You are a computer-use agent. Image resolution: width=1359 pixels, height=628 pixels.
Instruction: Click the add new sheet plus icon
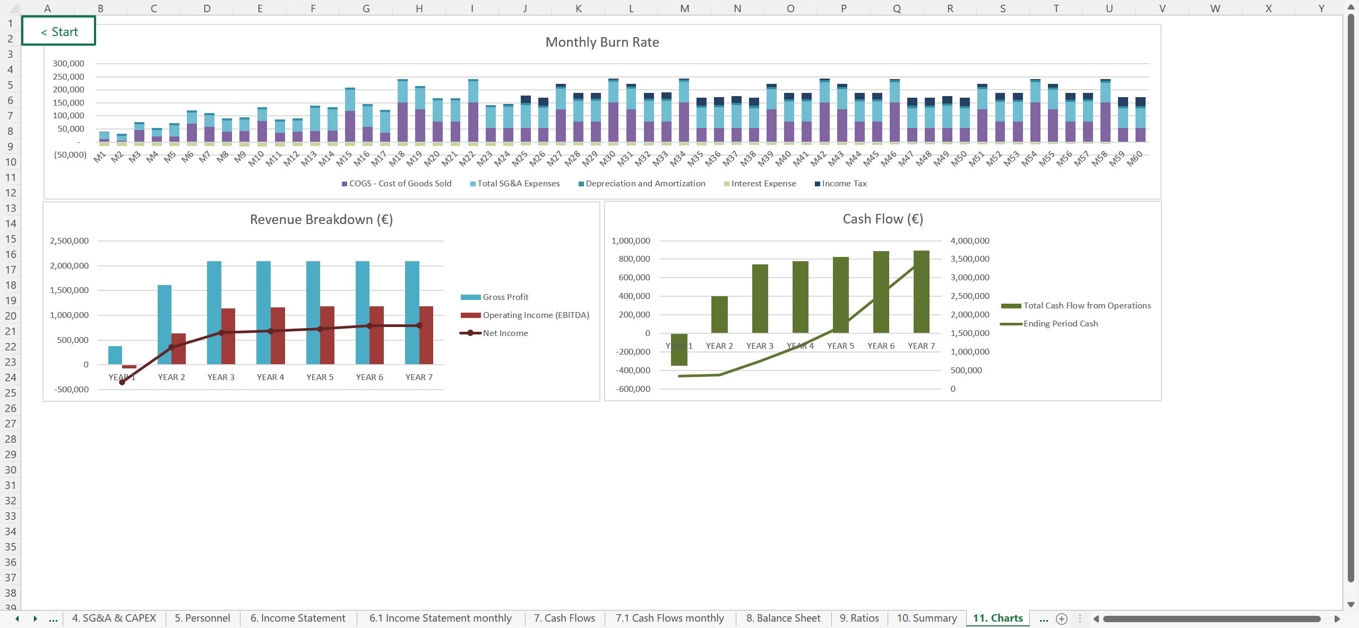(x=1061, y=618)
